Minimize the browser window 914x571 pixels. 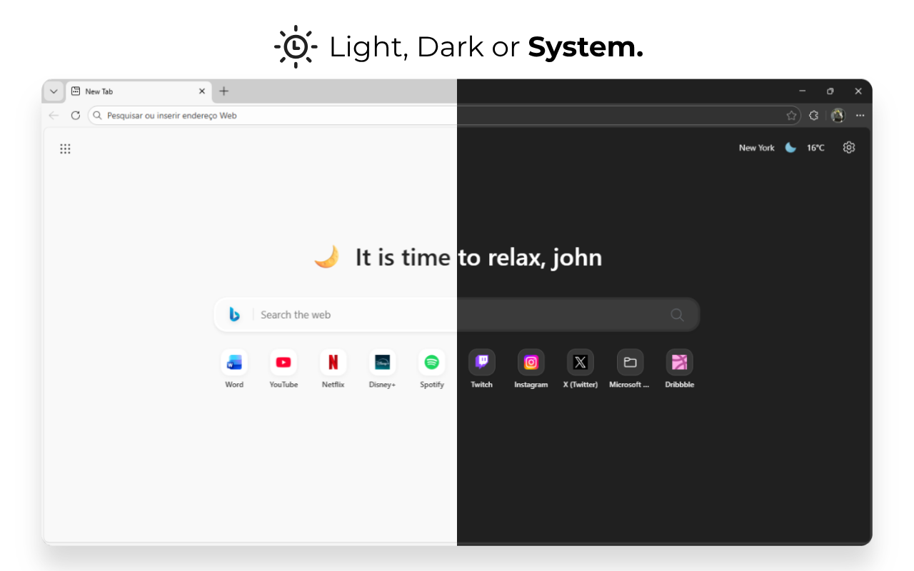pyautogui.click(x=802, y=91)
